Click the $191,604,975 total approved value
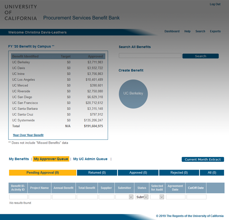 coord(94,126)
